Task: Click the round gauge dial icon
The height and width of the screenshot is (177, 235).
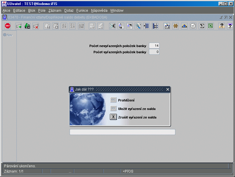Action: coord(193,26)
